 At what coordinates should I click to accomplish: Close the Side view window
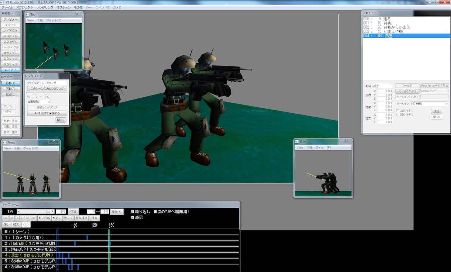(x=346, y=141)
